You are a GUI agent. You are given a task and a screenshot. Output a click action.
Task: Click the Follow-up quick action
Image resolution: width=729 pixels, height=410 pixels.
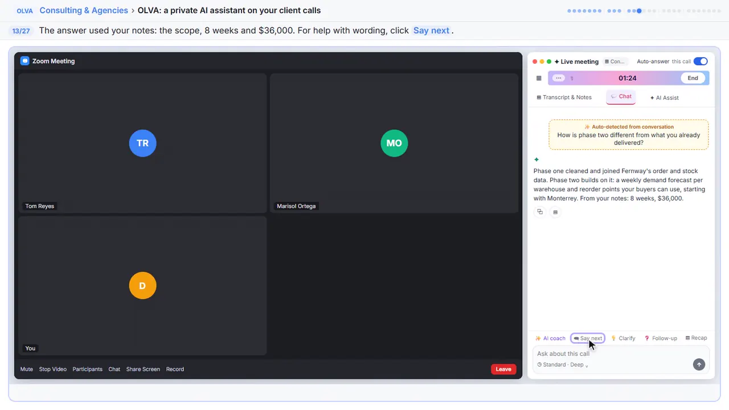point(661,338)
